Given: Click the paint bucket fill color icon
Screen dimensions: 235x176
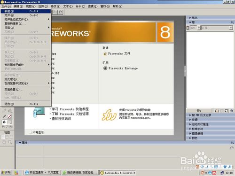Looking at the screenshot, I should point(4,122).
